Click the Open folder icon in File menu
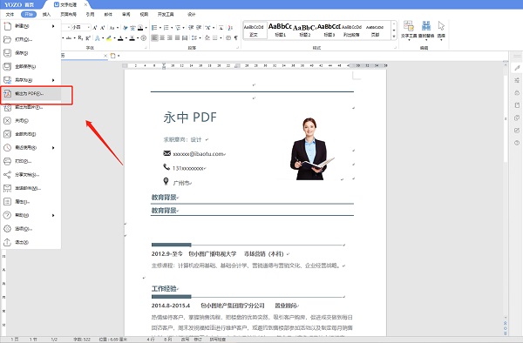This screenshot has width=523, height=343. [7, 39]
